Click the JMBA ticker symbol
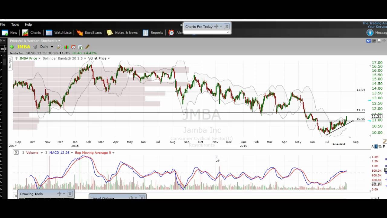Image resolution: width=387 pixels, height=218 pixels. click(24, 47)
